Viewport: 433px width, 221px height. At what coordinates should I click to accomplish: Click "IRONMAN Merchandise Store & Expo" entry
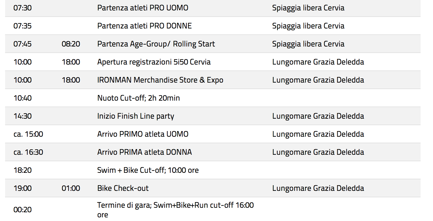click(x=160, y=80)
